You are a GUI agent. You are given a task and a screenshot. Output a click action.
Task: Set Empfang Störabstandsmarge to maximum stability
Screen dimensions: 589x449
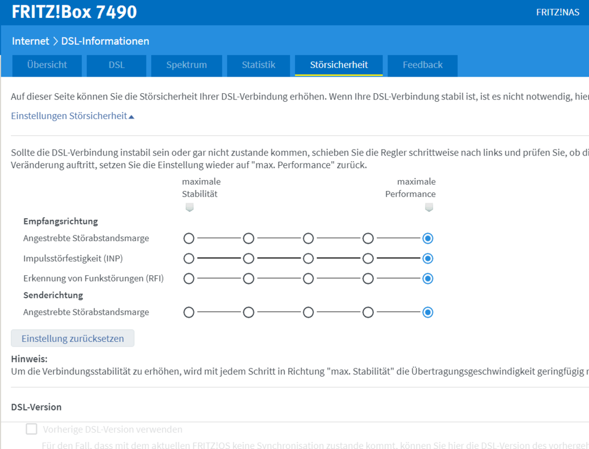[x=189, y=238]
